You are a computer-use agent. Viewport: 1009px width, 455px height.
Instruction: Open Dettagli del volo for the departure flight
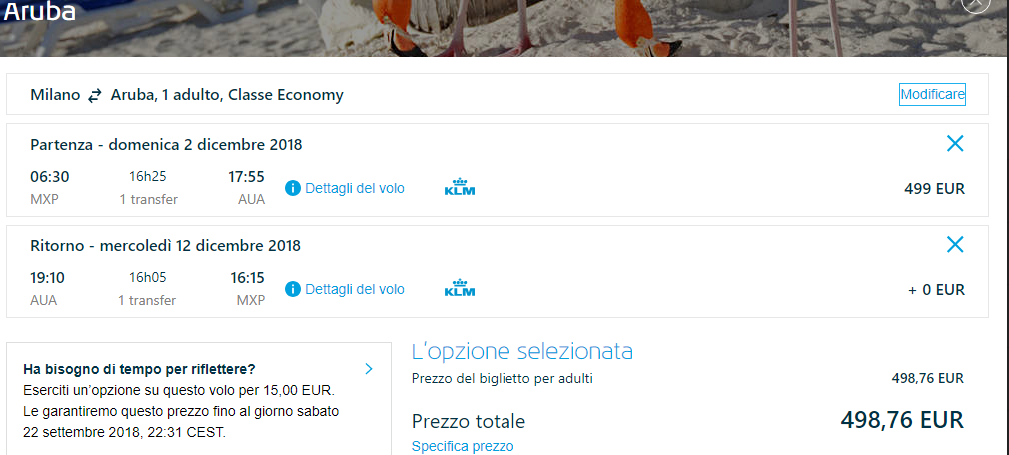click(355, 189)
